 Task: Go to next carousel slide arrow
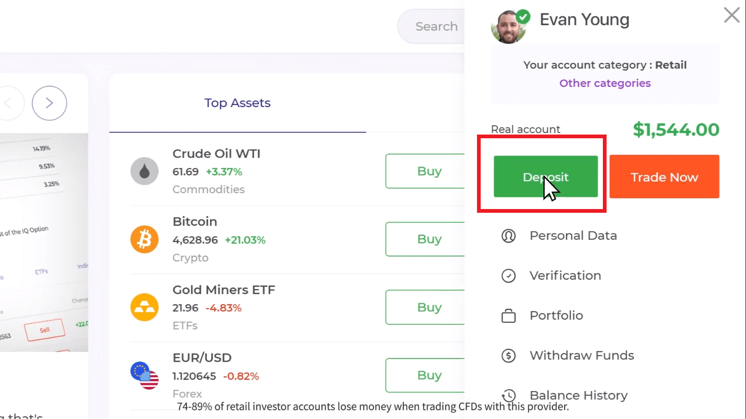[x=49, y=103]
